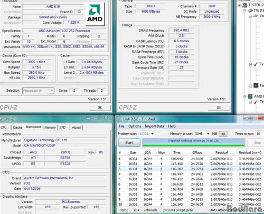
Task: Collapse the ITE temperatures branch
Action: pos(250,64)
